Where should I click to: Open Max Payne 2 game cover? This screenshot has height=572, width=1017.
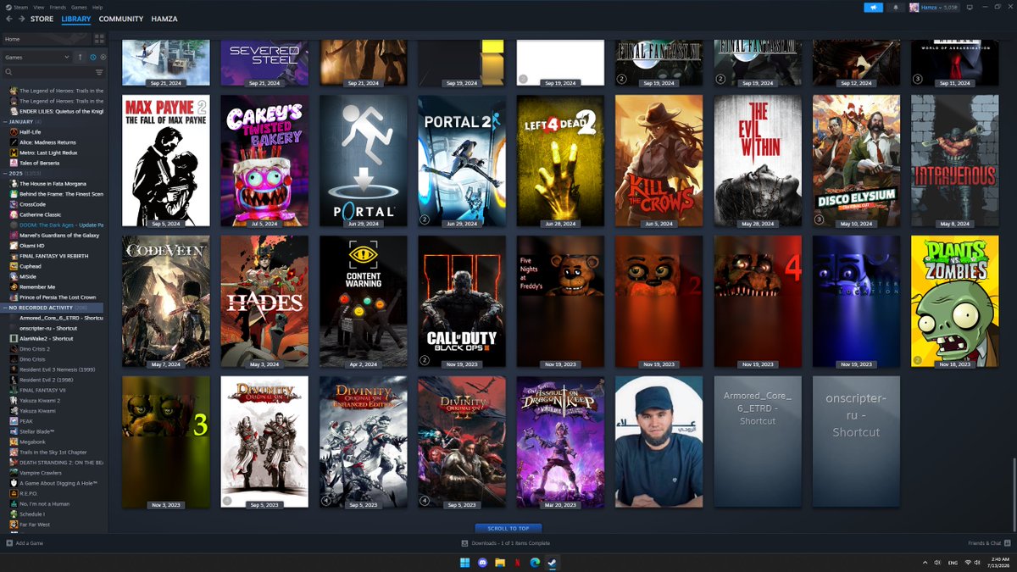click(166, 160)
